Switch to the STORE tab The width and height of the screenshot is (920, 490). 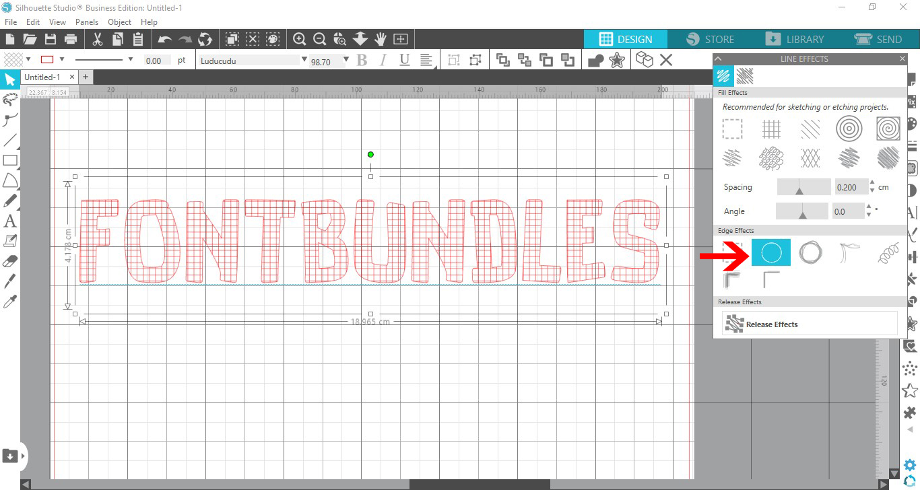tap(710, 39)
